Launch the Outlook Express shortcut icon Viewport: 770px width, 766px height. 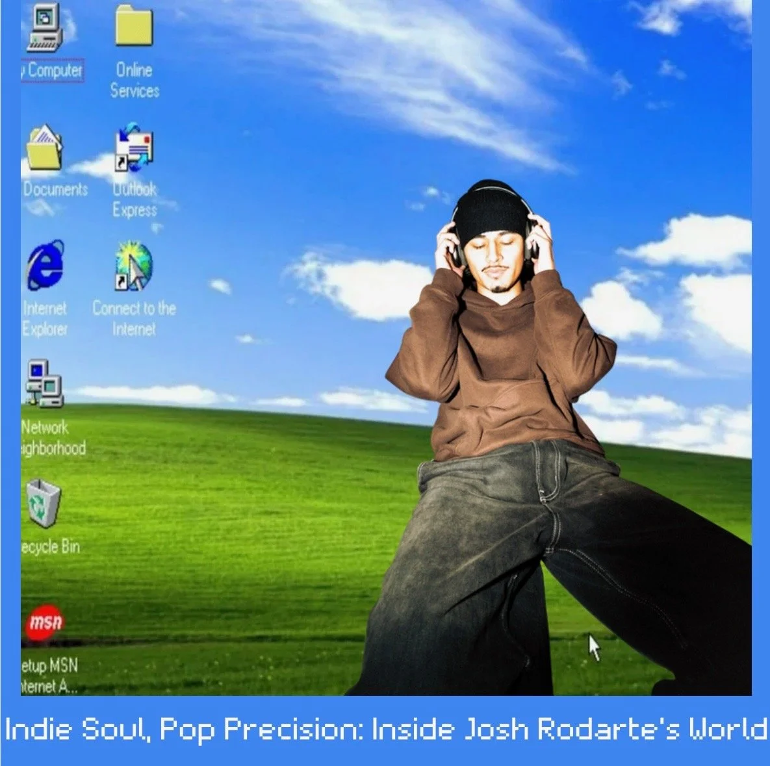coord(134,147)
